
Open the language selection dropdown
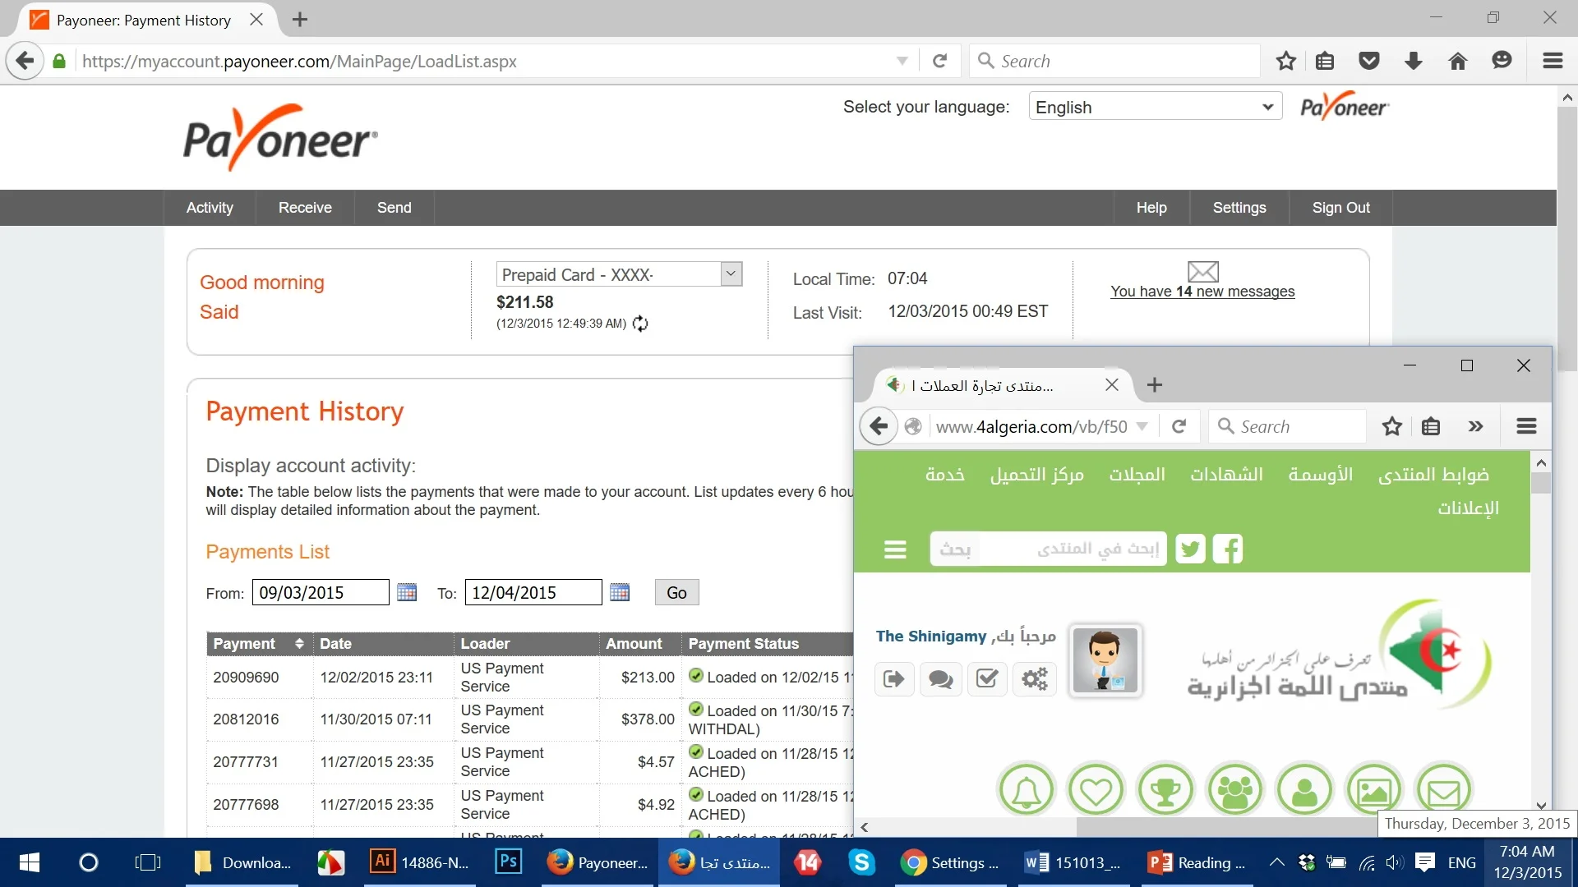click(1155, 107)
